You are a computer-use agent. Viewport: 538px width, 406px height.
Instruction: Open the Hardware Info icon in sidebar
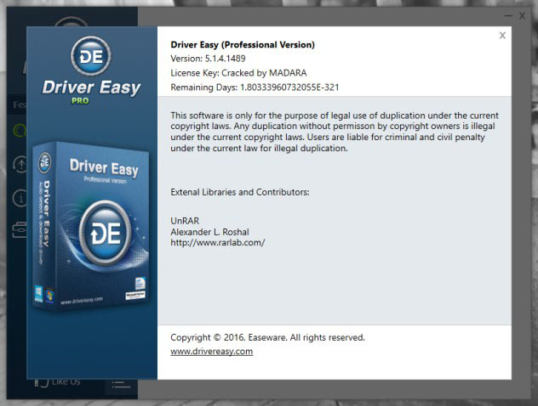(x=20, y=198)
